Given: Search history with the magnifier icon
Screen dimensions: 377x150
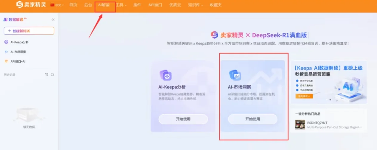Looking at the screenshot, I should click(52, 74).
